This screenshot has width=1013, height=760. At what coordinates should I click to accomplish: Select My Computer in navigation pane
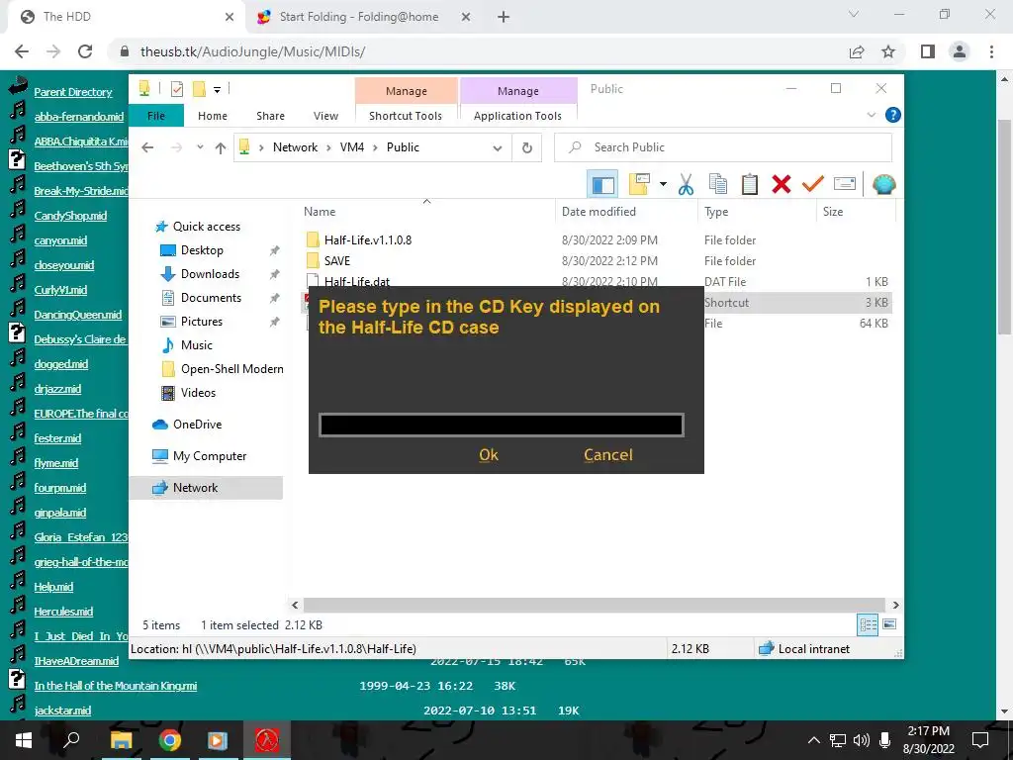click(x=210, y=456)
